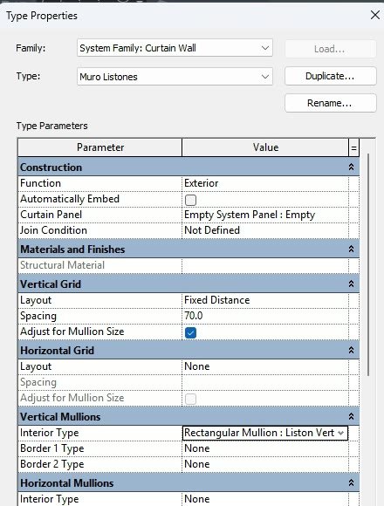This screenshot has width=384, height=506.
Task: Click the Function value Exterior
Action: pyautogui.click(x=265, y=183)
